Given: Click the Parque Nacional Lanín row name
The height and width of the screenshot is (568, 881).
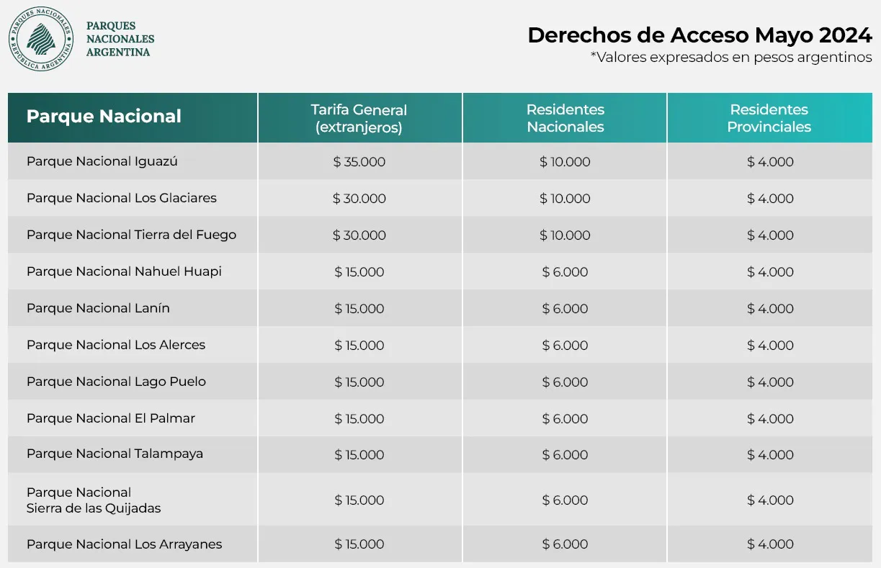Looking at the screenshot, I should (98, 308).
